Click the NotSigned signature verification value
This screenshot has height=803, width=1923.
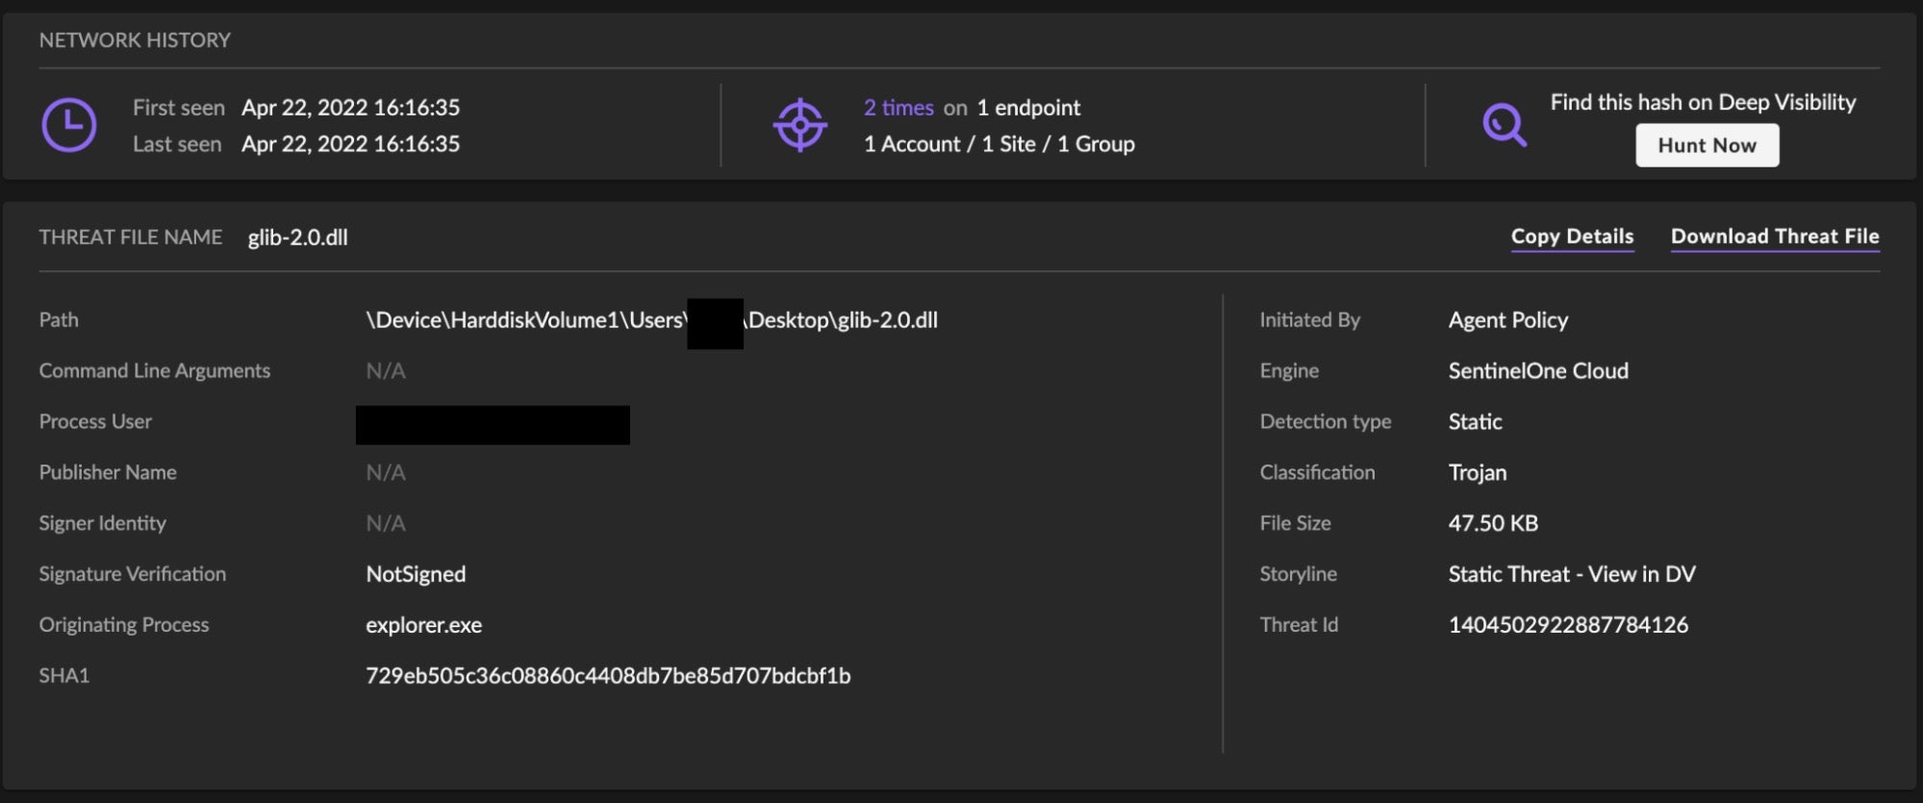(416, 574)
